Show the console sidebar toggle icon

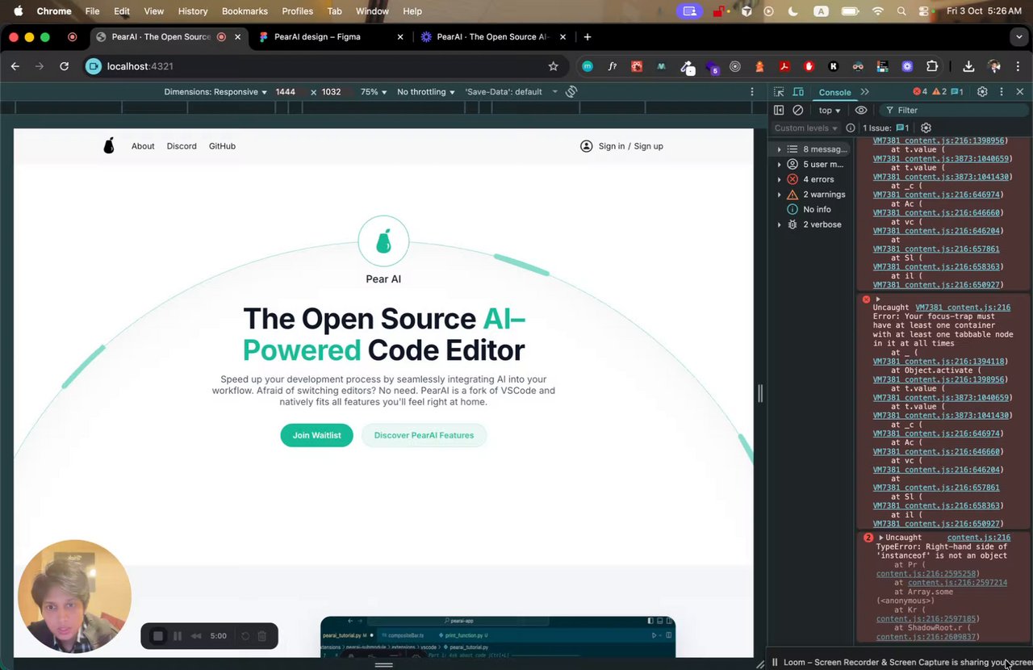tap(779, 110)
